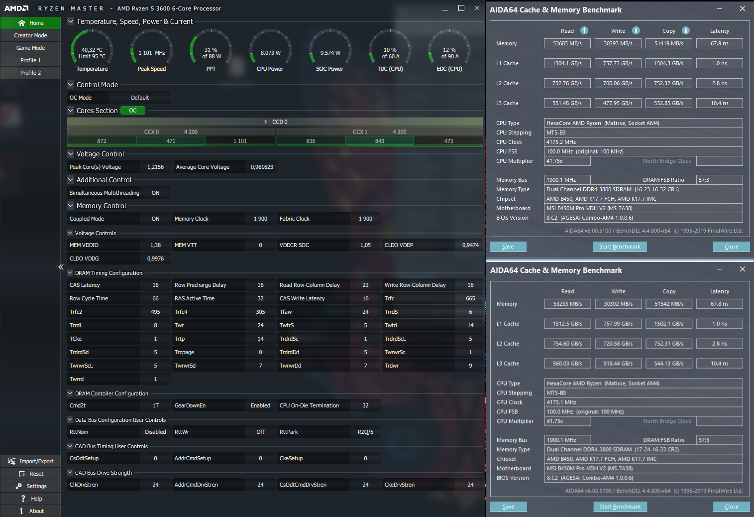Click Close in AIDA64 window showing 53685 MB/s
754x517 pixels.
coord(732,247)
